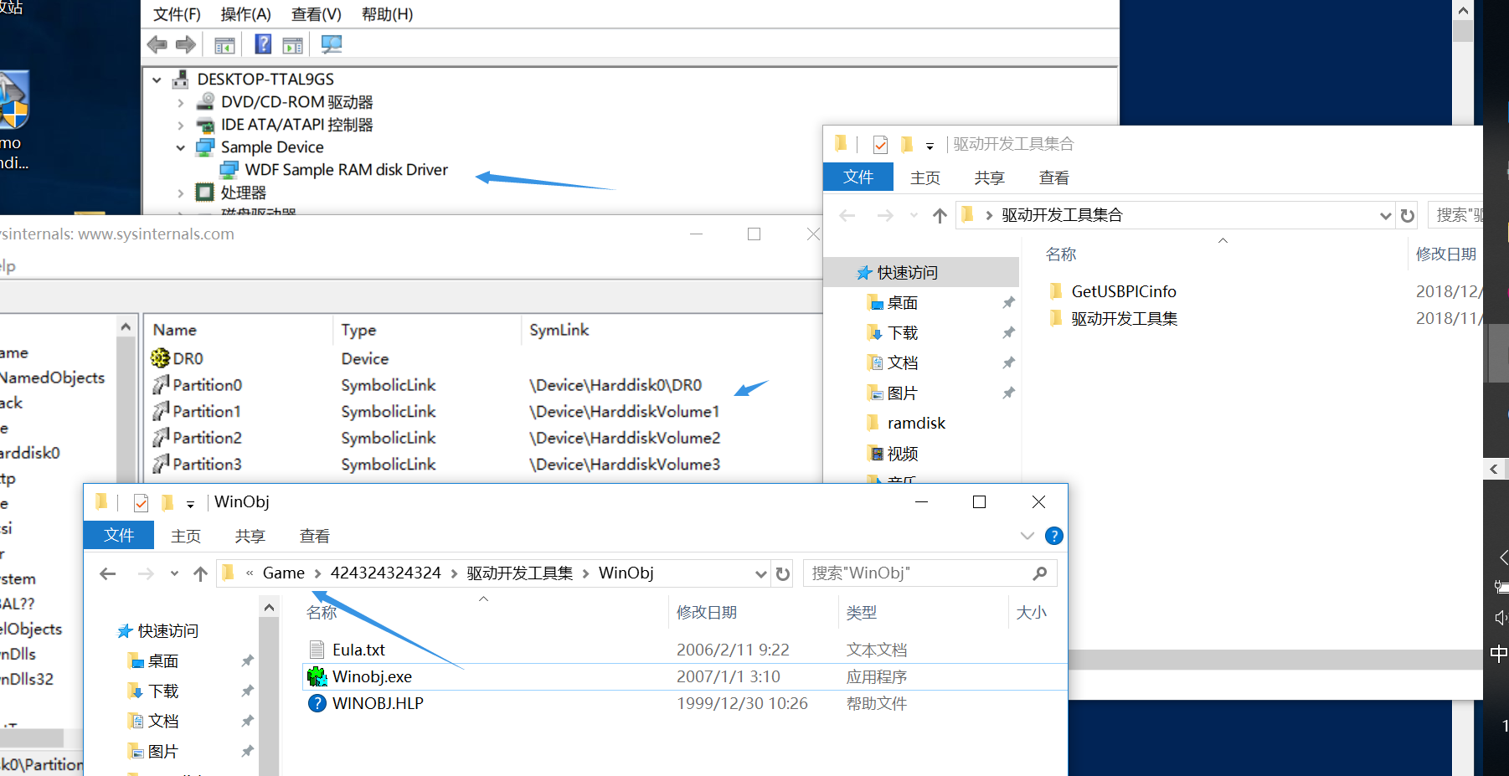
Task: Open 文件(F) menu in Device Manager
Action: tap(177, 14)
